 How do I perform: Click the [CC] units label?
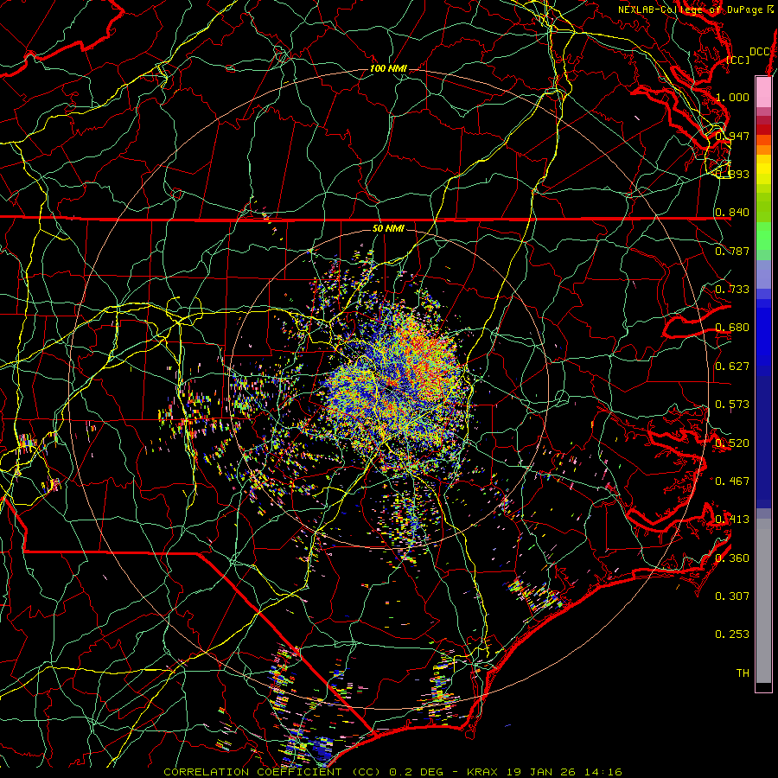click(x=738, y=60)
